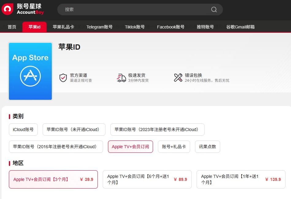Viewport: 291px width, 199px height.
Task: Click the fast delivery truck icon
Action: [x=121, y=78]
